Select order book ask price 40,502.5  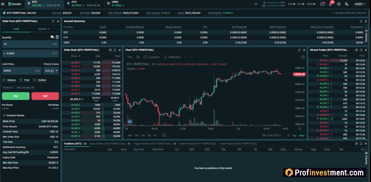[76, 62]
